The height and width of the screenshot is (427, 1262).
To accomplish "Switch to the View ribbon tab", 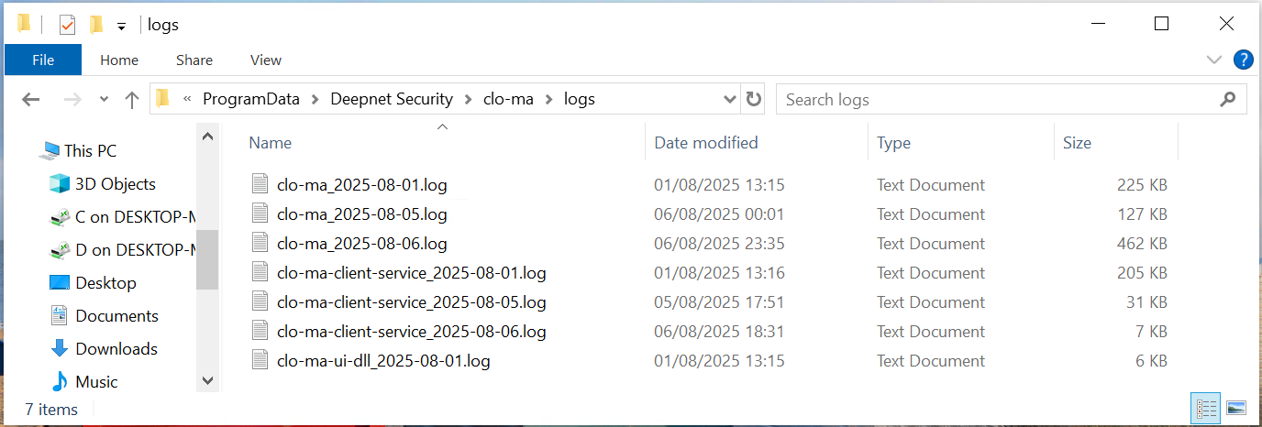I will [x=266, y=60].
